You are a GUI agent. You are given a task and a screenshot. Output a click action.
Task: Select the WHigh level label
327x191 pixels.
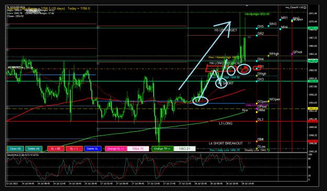(x=274, y=54)
